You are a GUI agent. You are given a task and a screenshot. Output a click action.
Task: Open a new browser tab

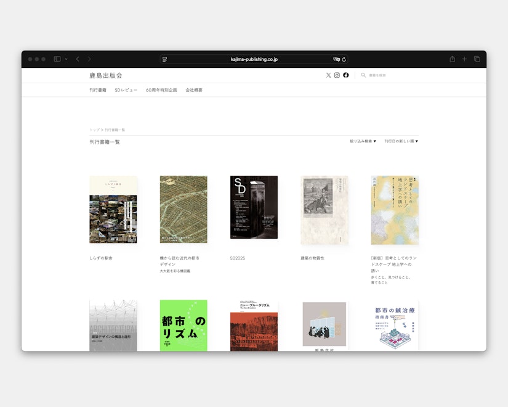[x=464, y=59]
